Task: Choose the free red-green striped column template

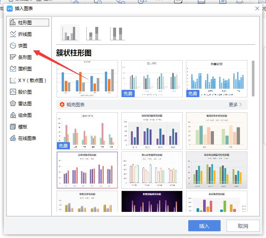Action: tap(87, 131)
